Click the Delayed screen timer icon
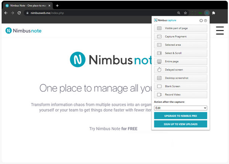 coord(159,70)
